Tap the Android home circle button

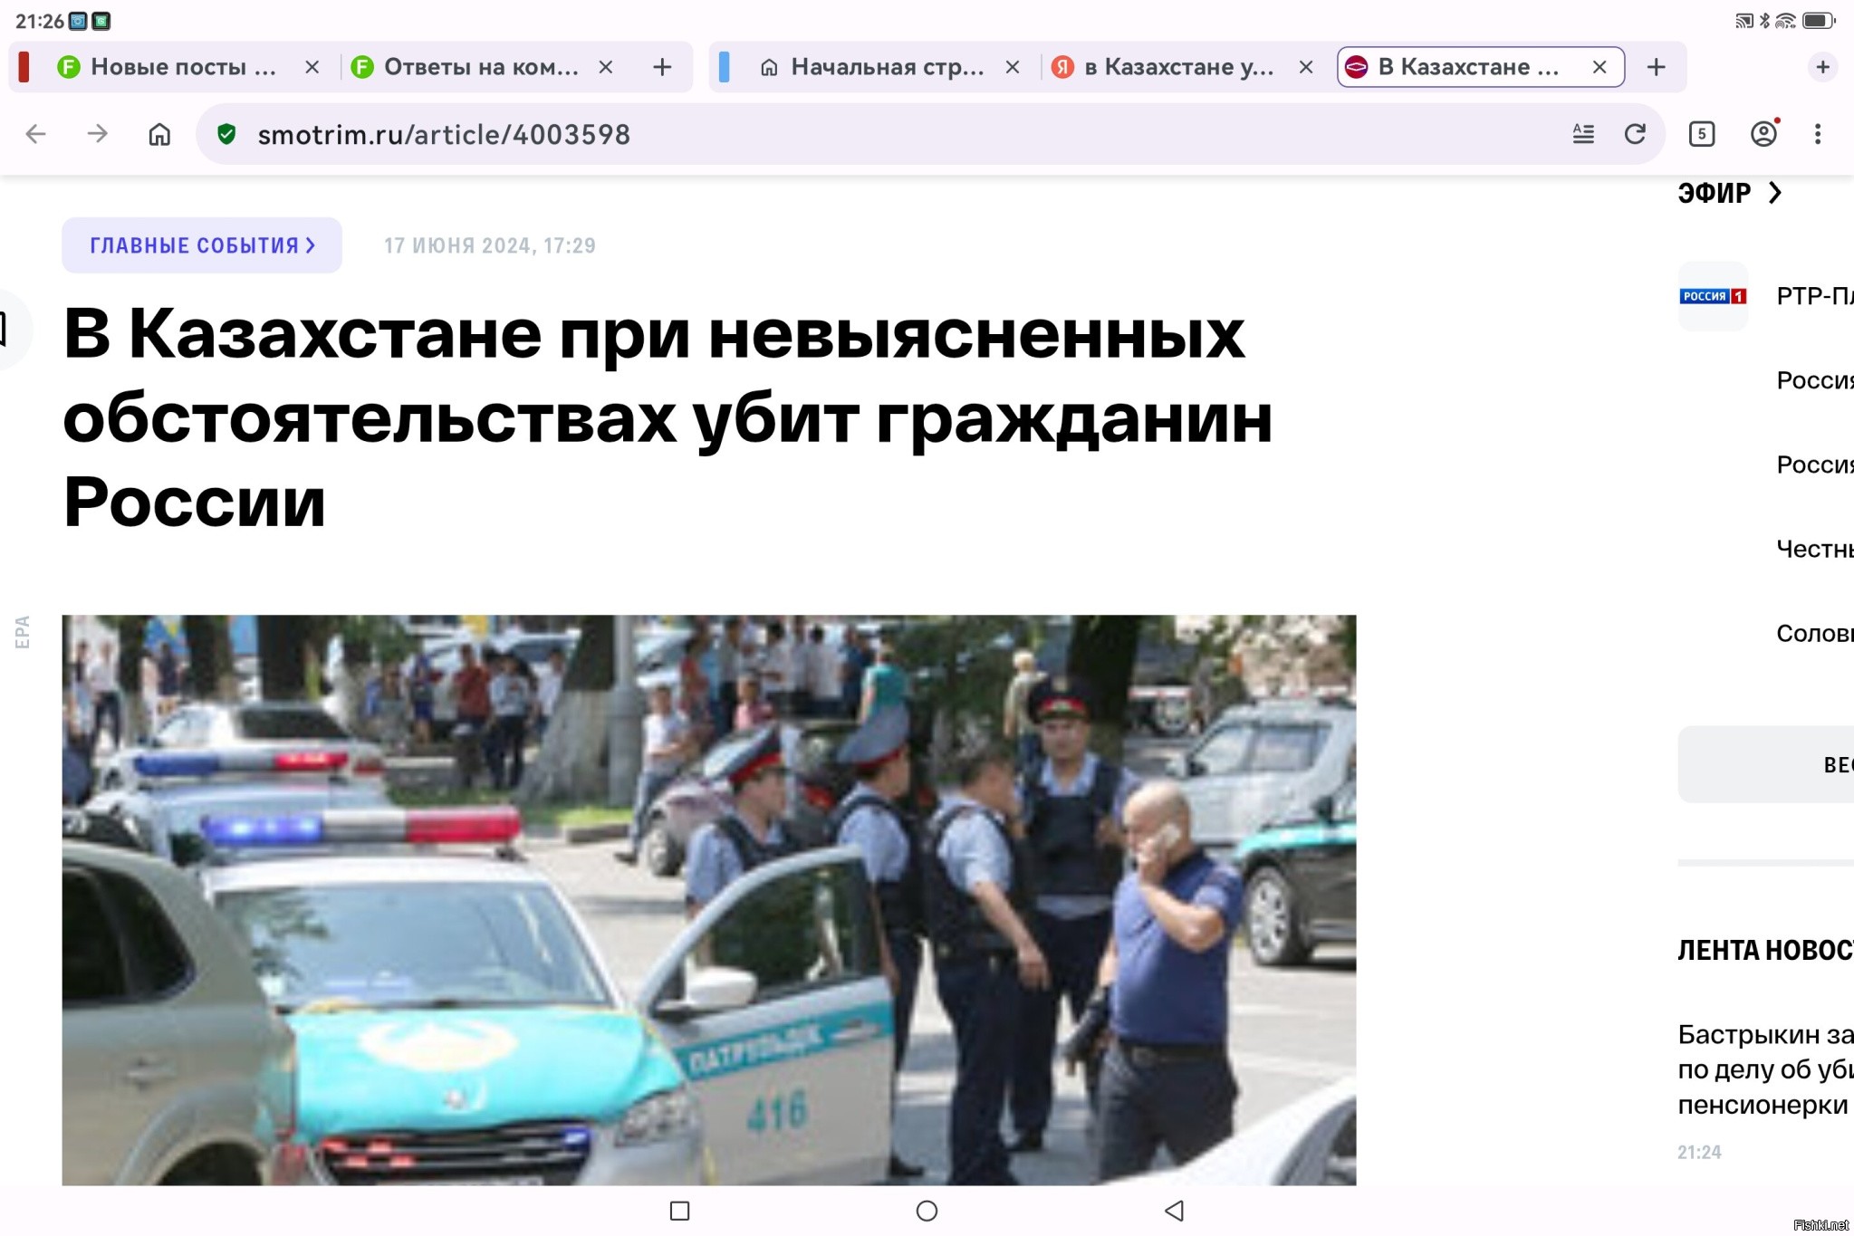[x=927, y=1211]
